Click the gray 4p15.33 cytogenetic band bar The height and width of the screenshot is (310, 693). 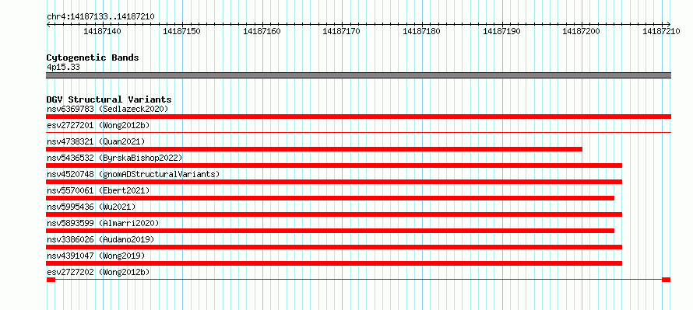point(358,75)
